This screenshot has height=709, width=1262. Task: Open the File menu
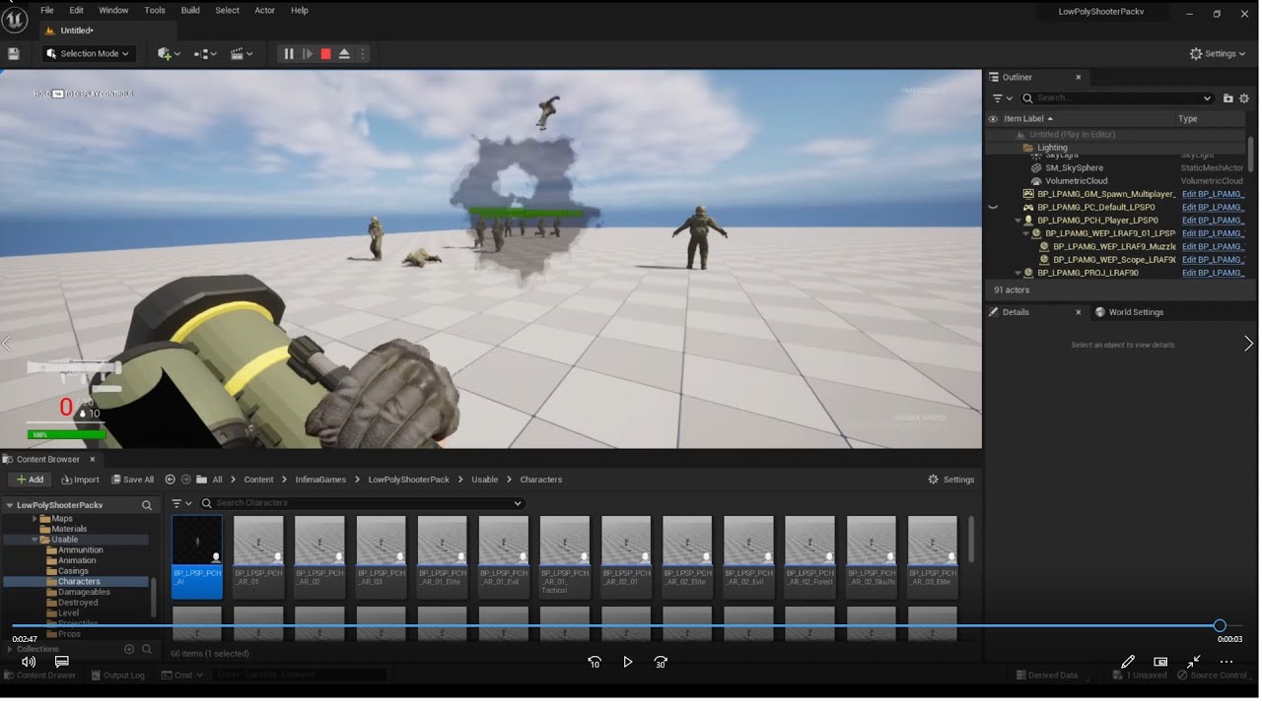(46, 10)
